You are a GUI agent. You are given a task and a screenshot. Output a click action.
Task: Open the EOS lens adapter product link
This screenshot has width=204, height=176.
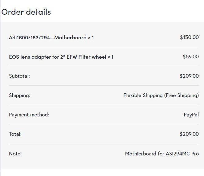pos(58,57)
